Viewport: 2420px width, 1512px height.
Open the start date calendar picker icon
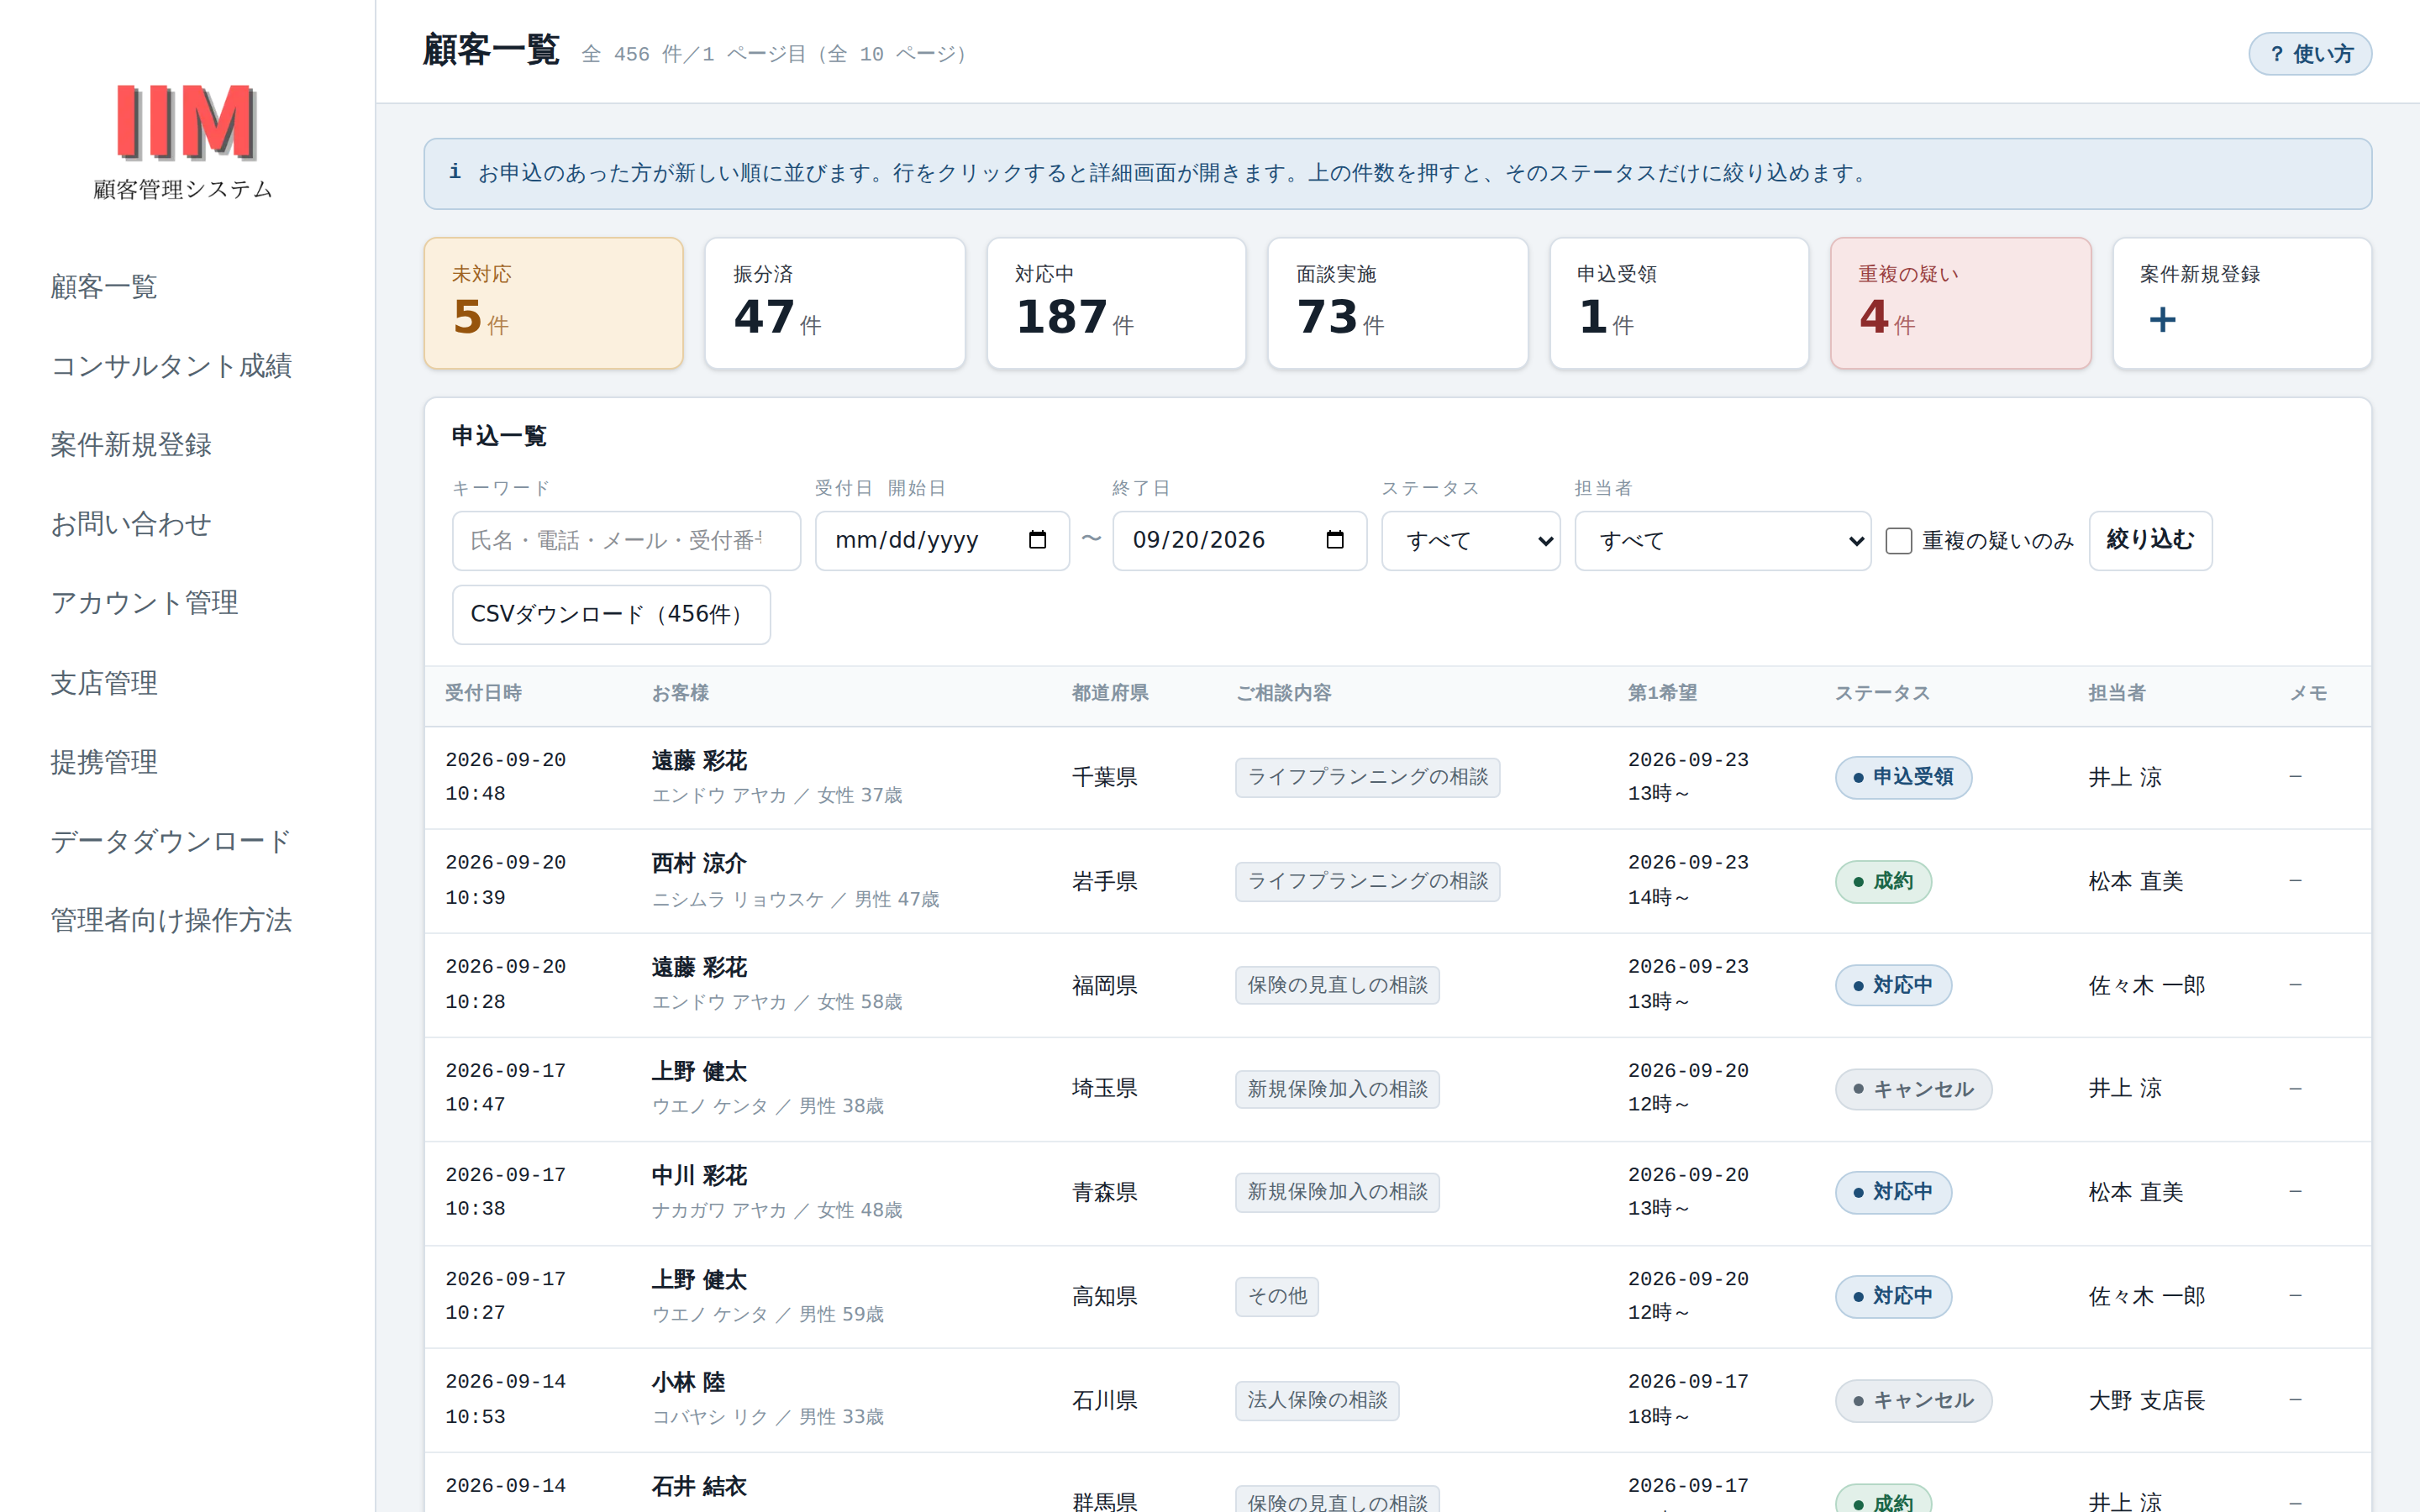1037,540
